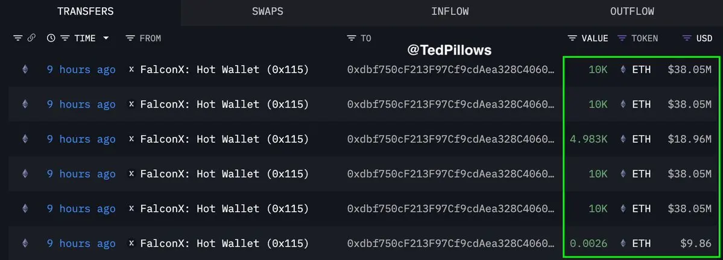Select the TRANSFERS tab
This screenshot has height=260, width=723.
coord(85,11)
